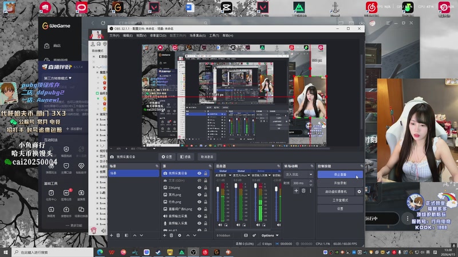Click the 停止直播 stop streaming button
This screenshot has height=257, width=458.
(x=339, y=174)
